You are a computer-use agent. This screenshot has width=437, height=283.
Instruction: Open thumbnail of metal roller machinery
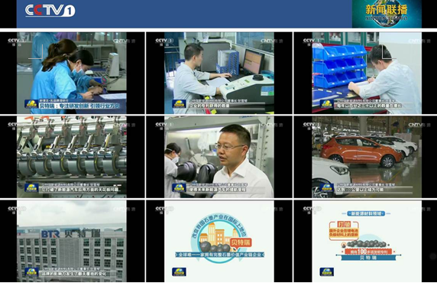coord(72,157)
